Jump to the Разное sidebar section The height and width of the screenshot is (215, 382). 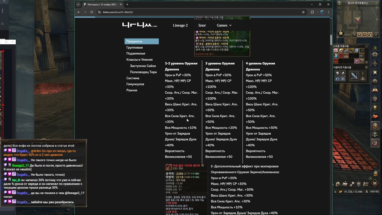[132, 90]
